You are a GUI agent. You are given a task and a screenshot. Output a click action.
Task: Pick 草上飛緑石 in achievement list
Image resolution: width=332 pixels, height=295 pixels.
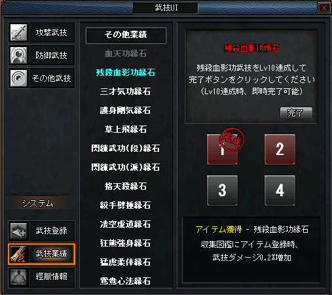(x=126, y=130)
